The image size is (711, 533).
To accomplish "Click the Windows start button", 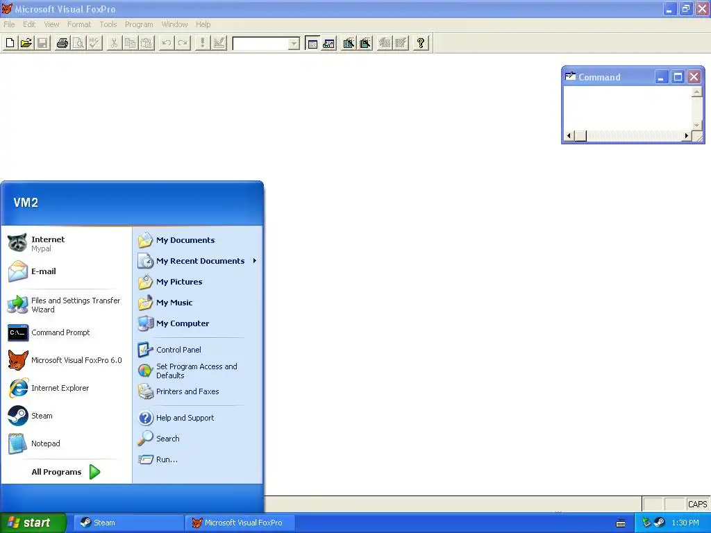I will tap(33, 523).
